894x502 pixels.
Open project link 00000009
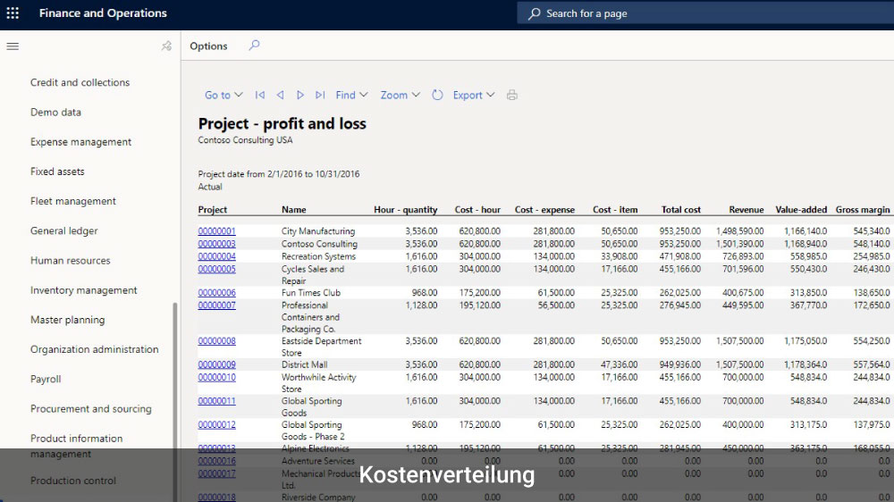(216, 364)
